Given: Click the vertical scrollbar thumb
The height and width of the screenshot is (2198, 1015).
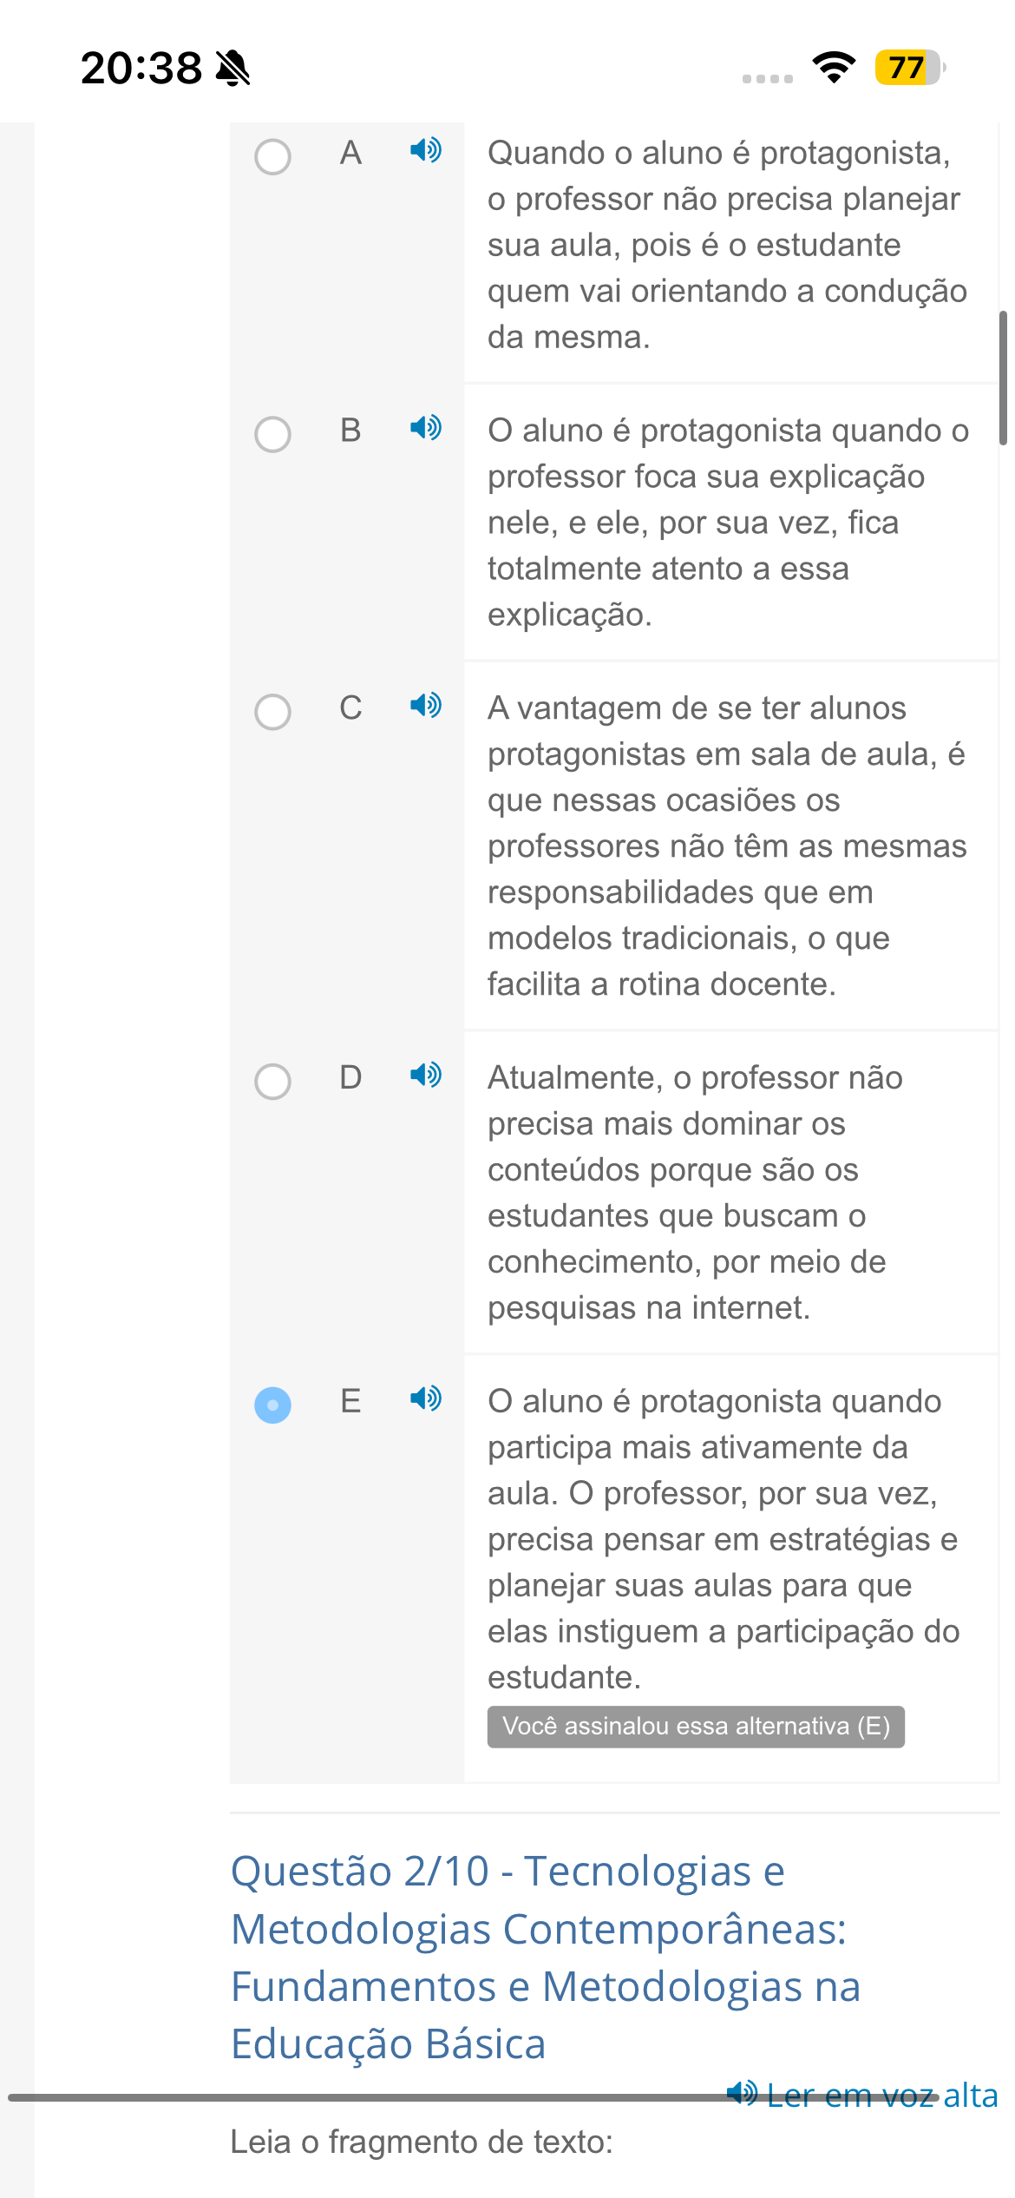Looking at the screenshot, I should [x=1004, y=378].
